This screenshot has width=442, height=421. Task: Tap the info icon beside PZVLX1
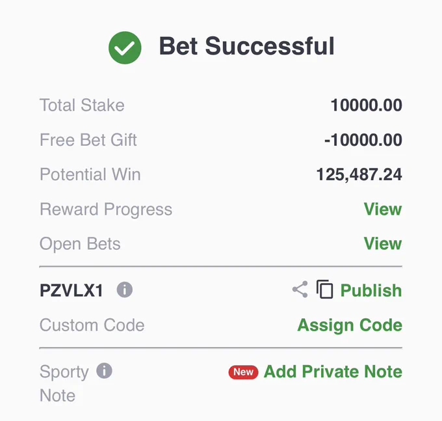pos(125,290)
